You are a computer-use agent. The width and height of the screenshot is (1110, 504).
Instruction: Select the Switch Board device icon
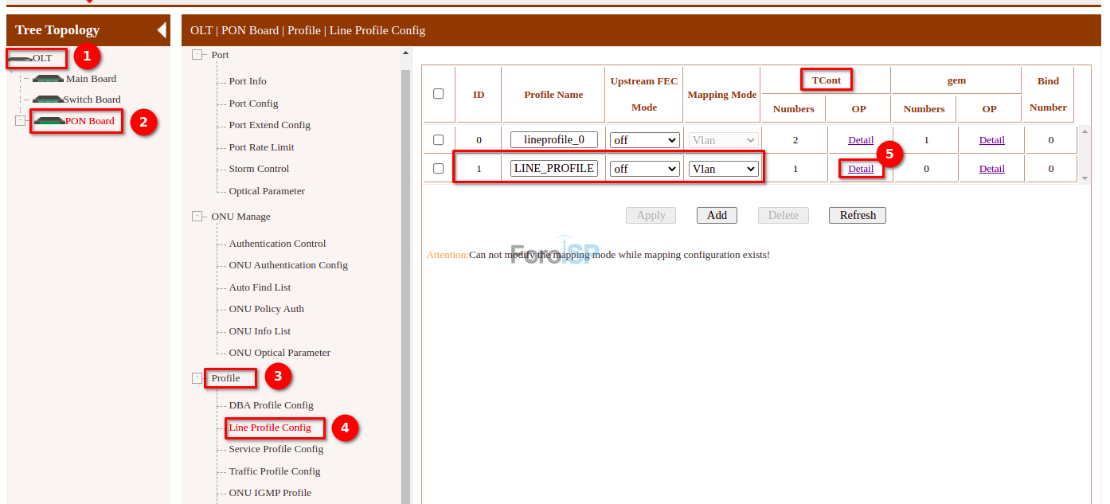[x=47, y=100]
